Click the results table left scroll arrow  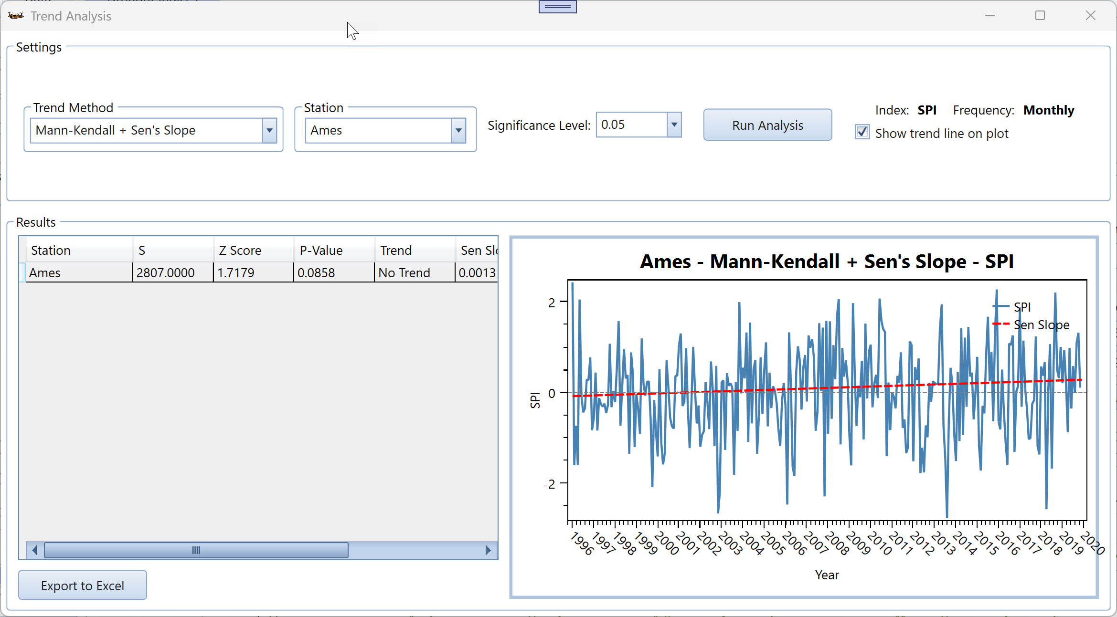(34, 550)
